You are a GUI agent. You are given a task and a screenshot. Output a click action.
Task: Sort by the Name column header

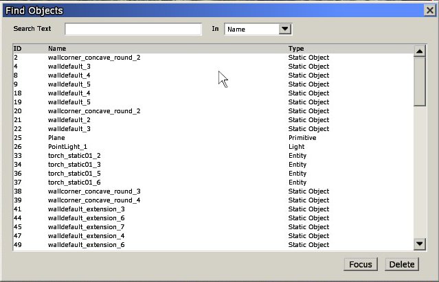[x=57, y=49]
